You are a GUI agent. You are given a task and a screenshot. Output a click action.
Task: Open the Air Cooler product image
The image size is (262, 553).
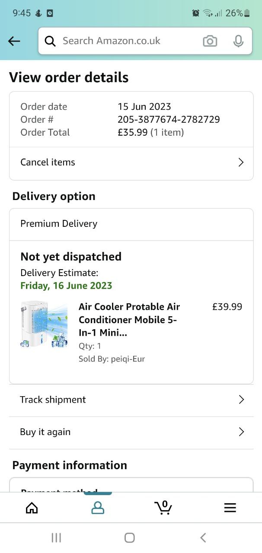coord(44,324)
